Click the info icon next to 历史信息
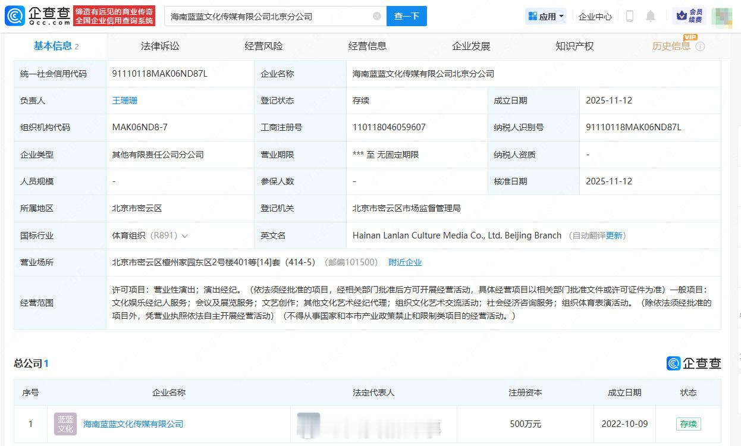741x446 pixels. pos(700,46)
